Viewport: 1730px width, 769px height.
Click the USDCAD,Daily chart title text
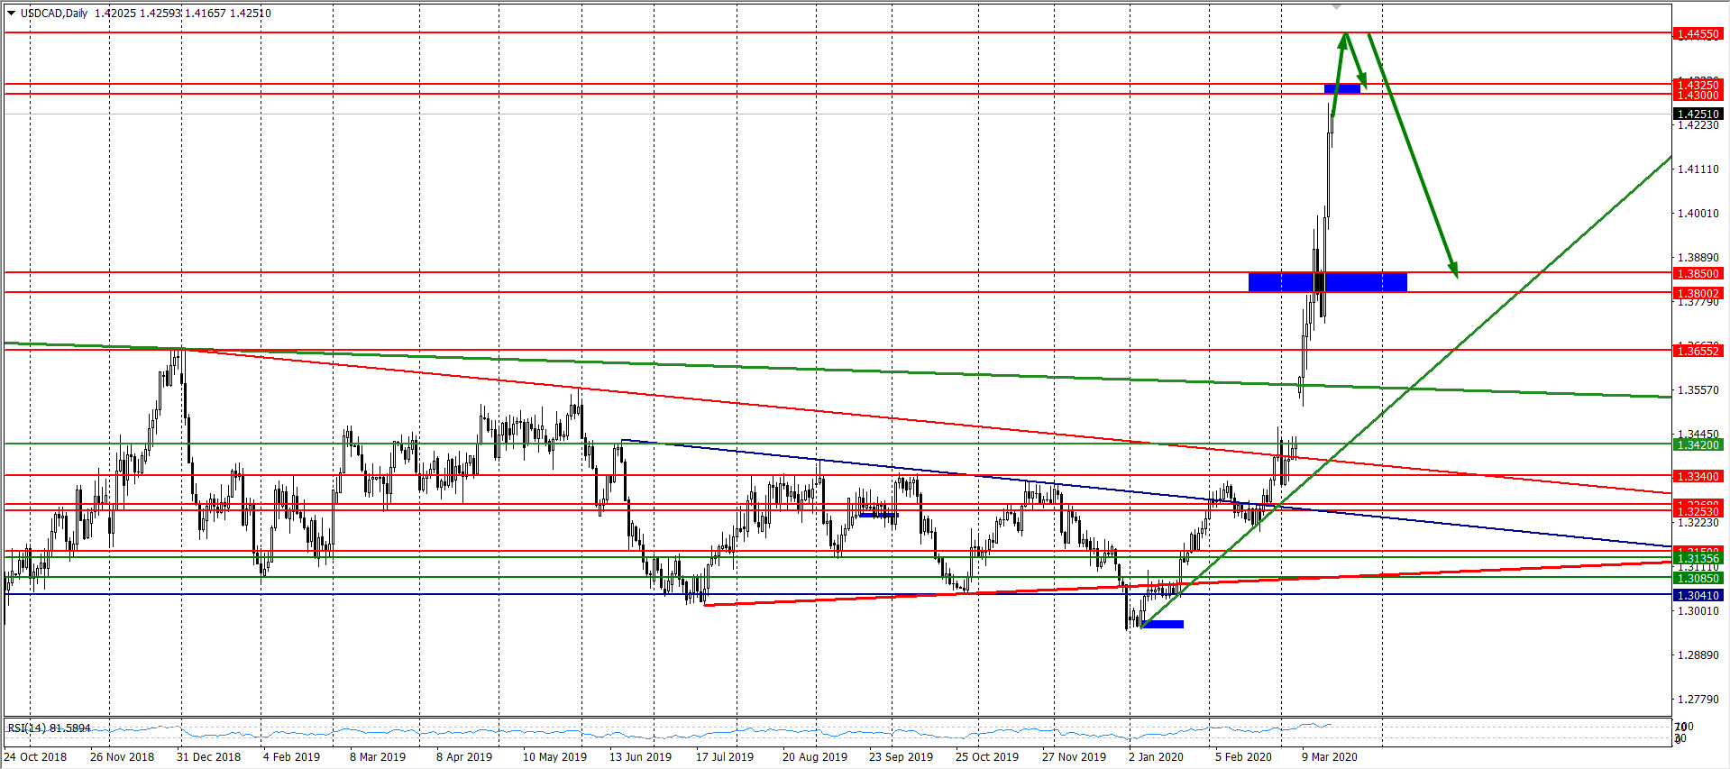(x=54, y=14)
